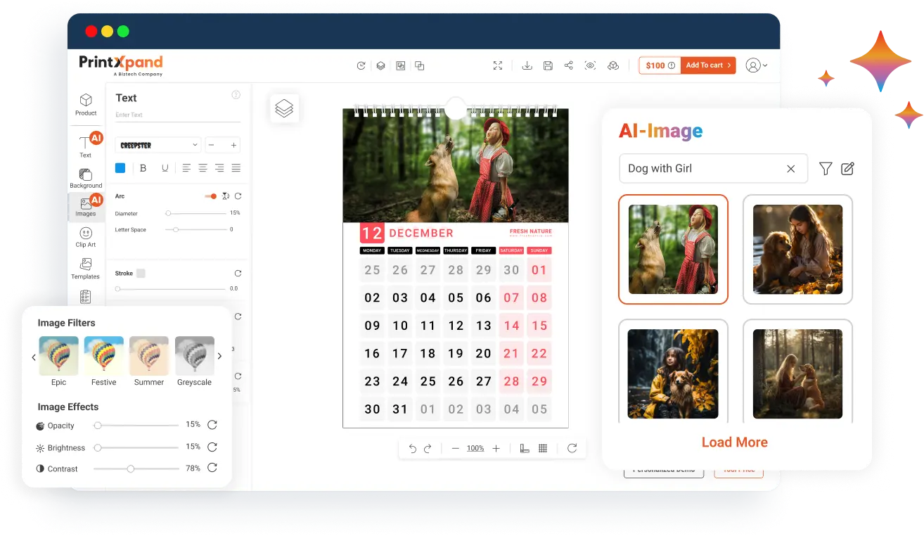Click the AI-Image edit prompt icon
Image resolution: width=924 pixels, height=536 pixels.
[847, 169]
